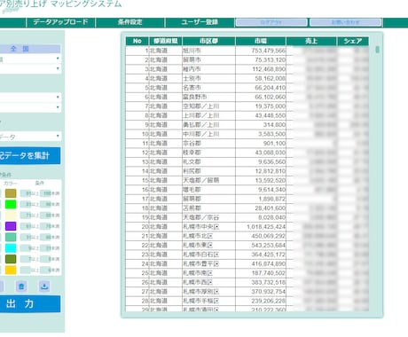Screen dimensions: 408x337
Task: Select the 利尻郡 cell
Action: pyautogui.click(x=208, y=171)
